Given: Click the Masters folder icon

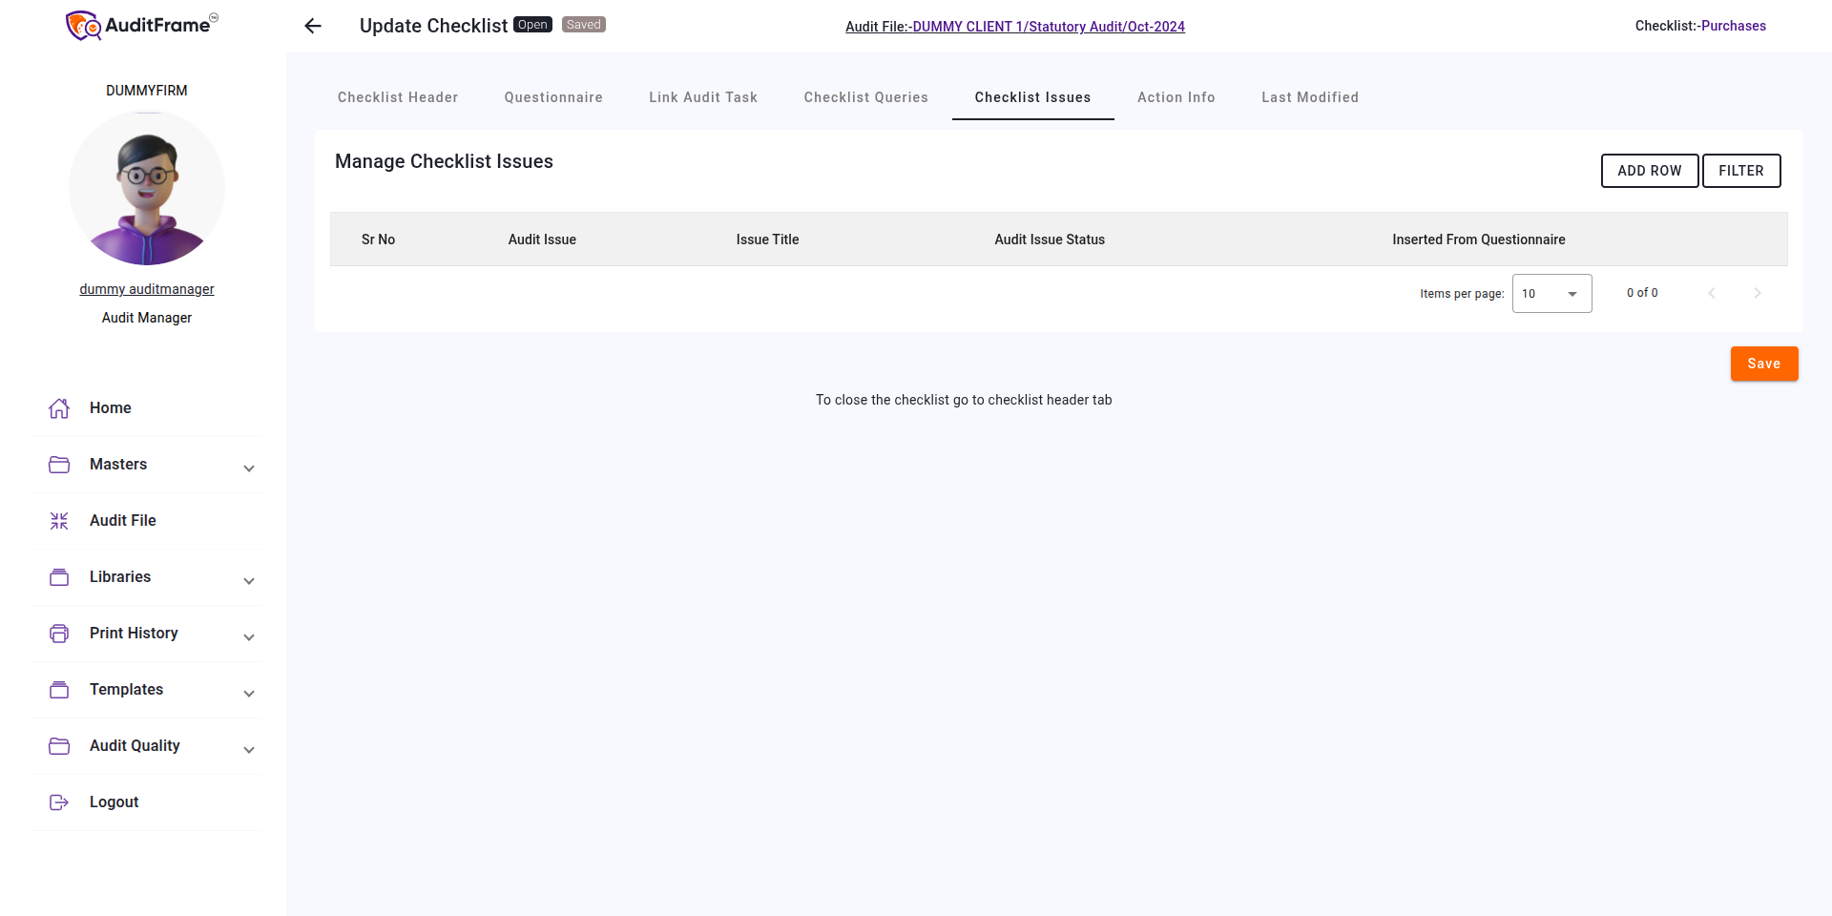Looking at the screenshot, I should point(58,464).
